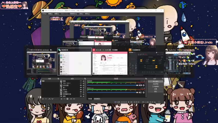
Task: Switch to WeChat window thumbnail
Action: (x=74, y=61)
